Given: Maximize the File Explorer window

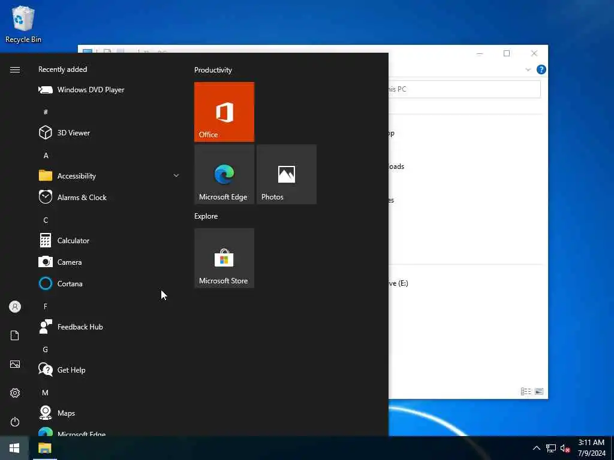Looking at the screenshot, I should 507,53.
